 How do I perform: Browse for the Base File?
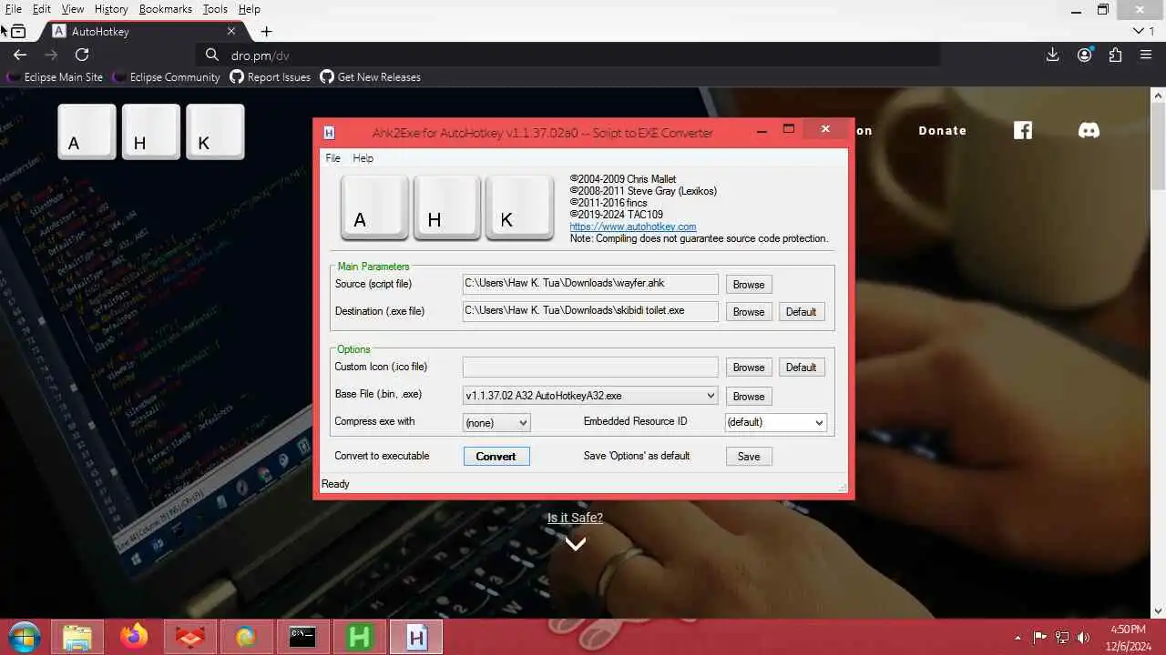coord(749,397)
